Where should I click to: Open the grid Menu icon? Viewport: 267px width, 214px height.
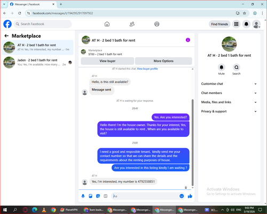pyautogui.click(x=236, y=24)
